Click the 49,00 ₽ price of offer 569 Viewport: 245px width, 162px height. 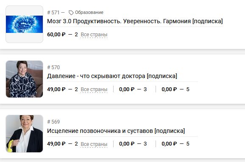(x=56, y=144)
